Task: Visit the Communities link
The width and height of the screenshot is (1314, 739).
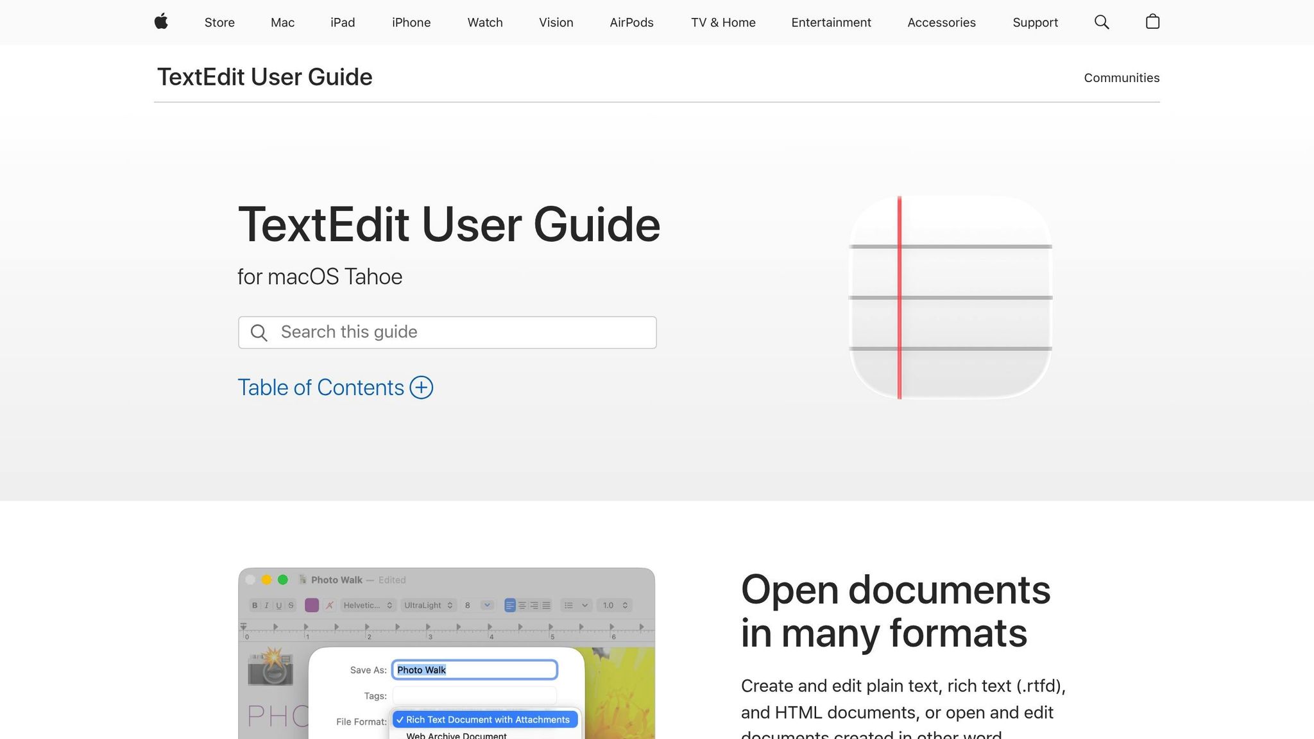Action: point(1122,78)
